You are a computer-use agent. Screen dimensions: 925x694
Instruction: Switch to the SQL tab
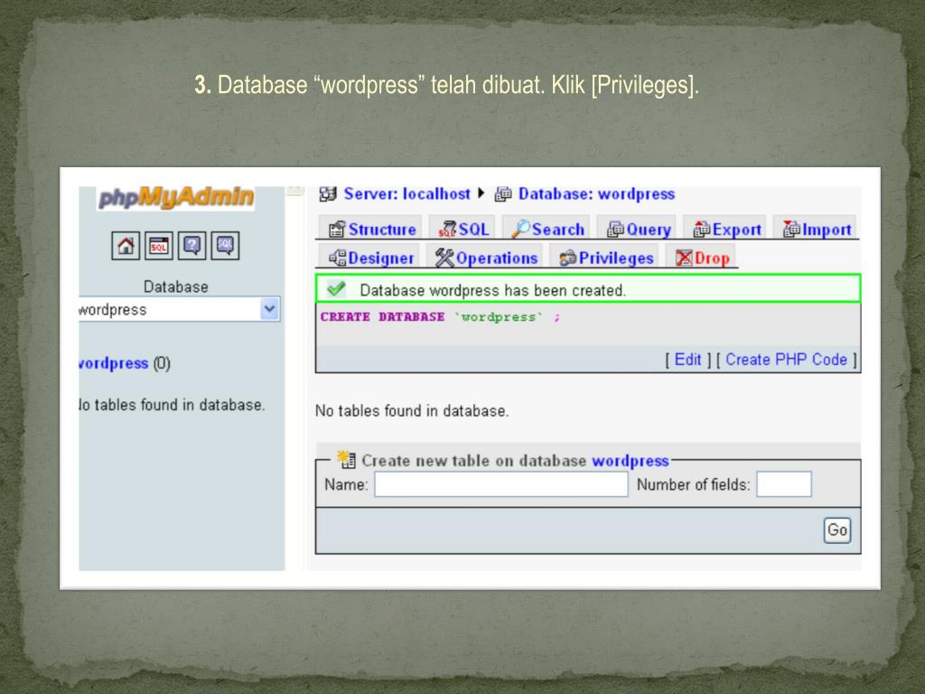coord(463,229)
